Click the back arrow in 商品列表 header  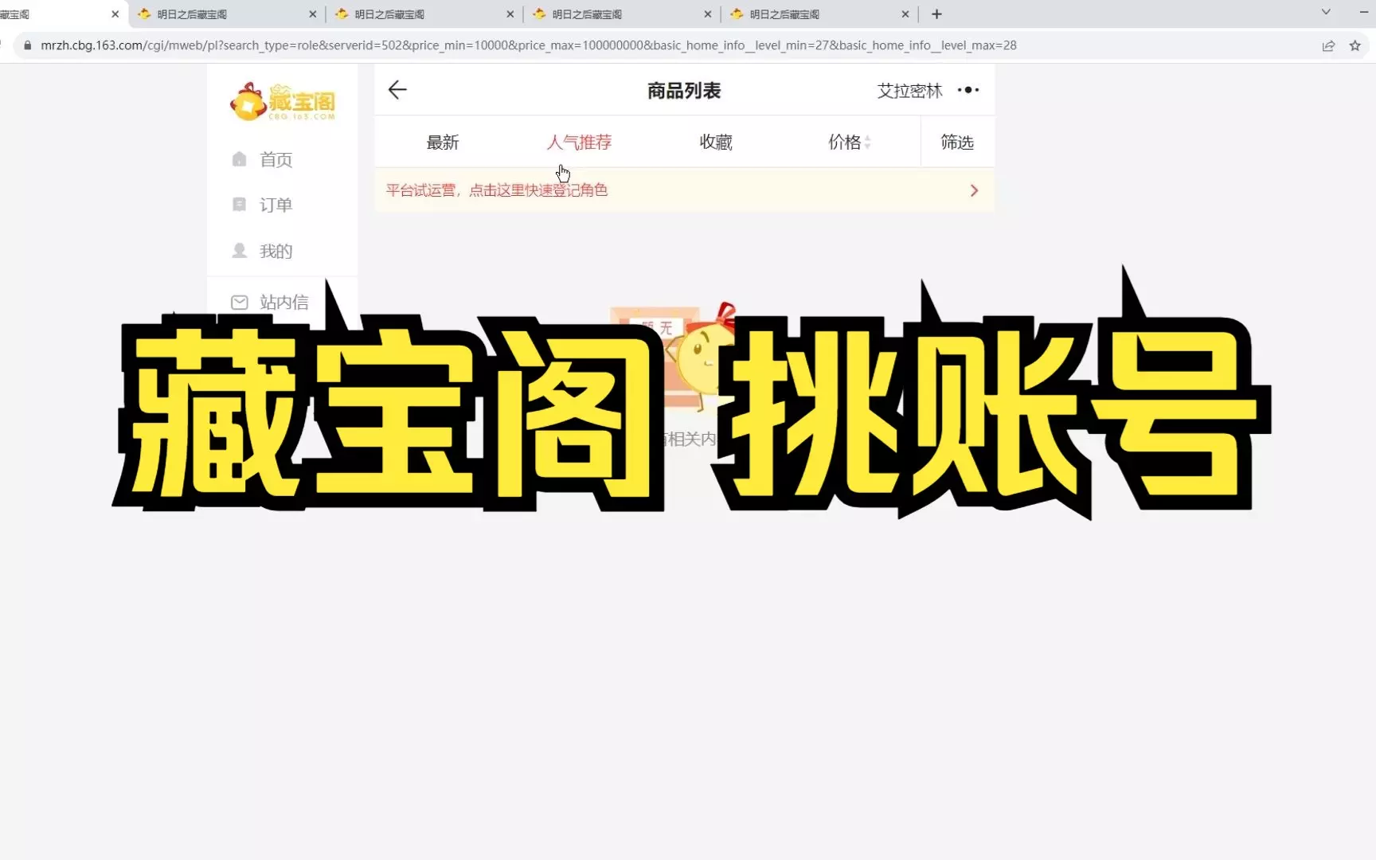[x=397, y=90]
